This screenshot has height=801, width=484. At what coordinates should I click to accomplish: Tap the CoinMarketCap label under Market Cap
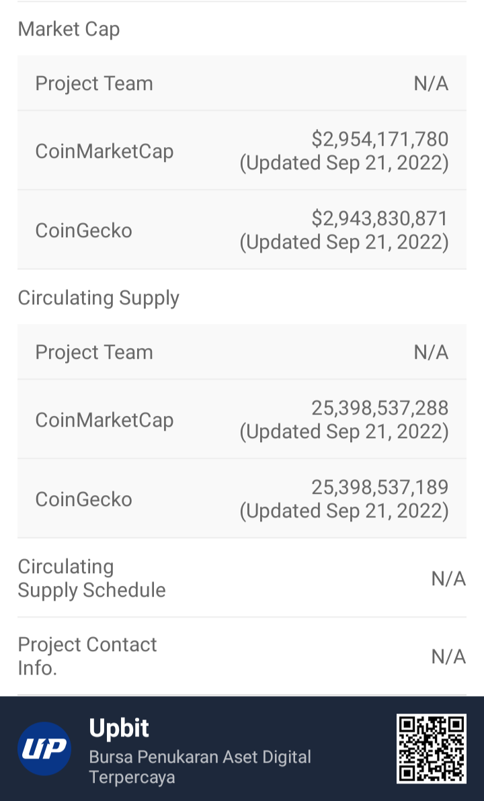[x=104, y=151]
